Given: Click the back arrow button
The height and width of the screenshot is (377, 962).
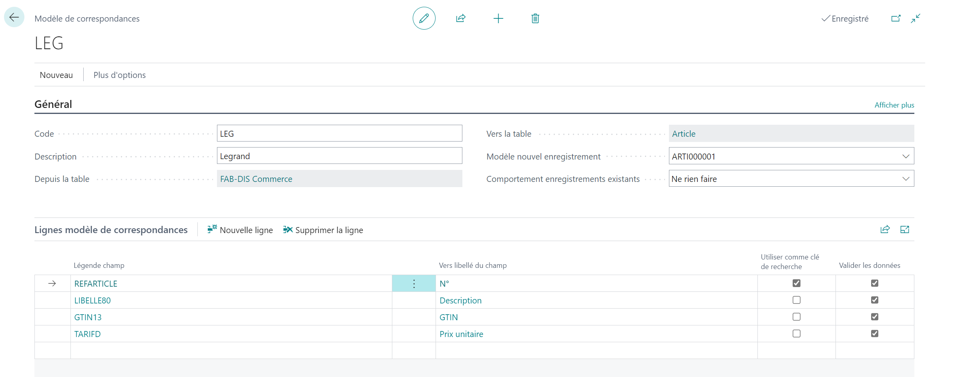Looking at the screenshot, I should [14, 18].
